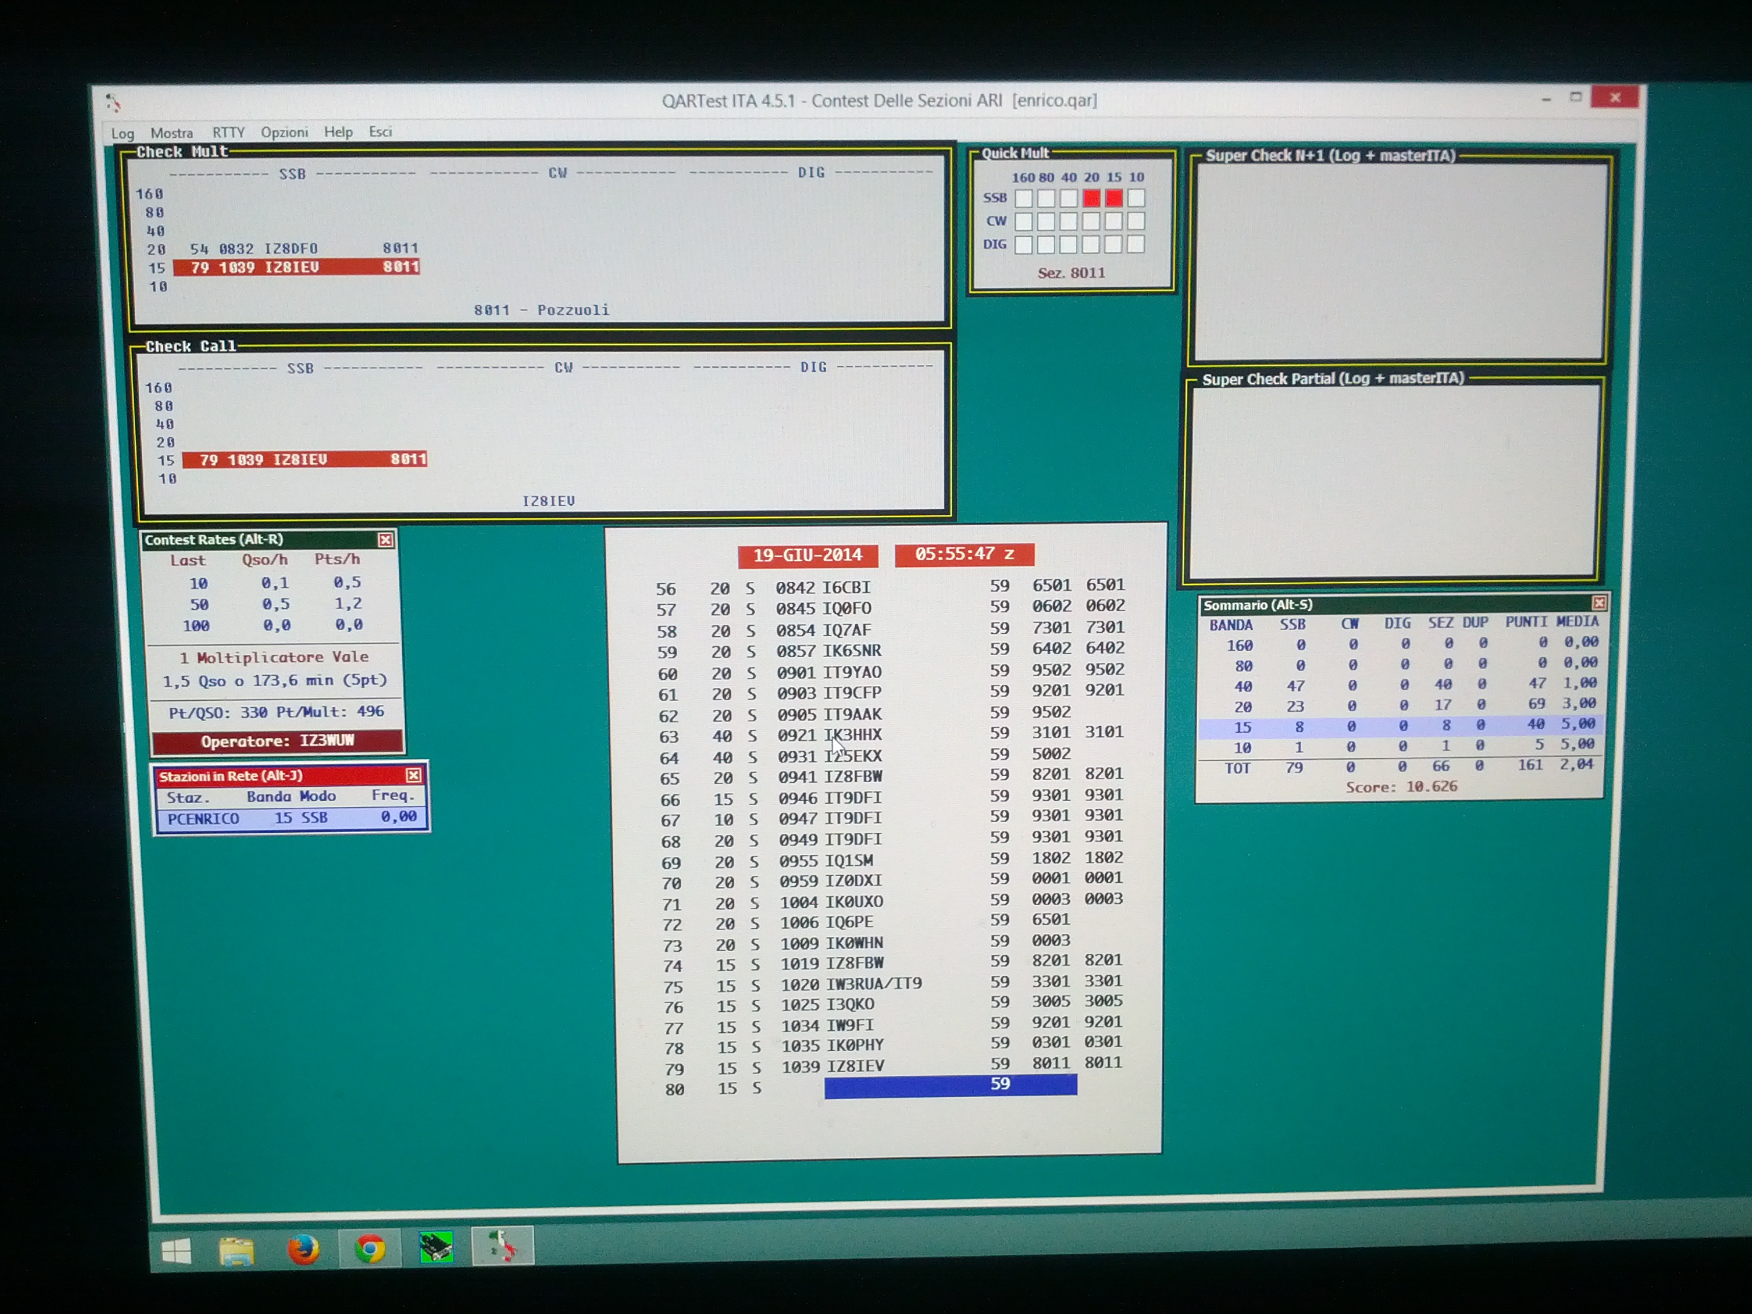1752x1314 pixels.
Task: Click the Pt/QSO: 330 Pt/Mult: 496 line
Action: pos(276,711)
